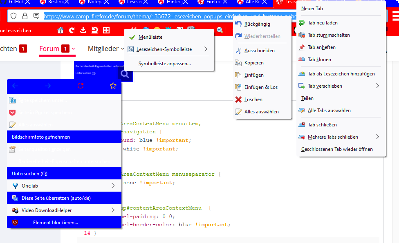Choose Tab neu laden
The width and height of the screenshot is (399, 243).
(341, 23)
